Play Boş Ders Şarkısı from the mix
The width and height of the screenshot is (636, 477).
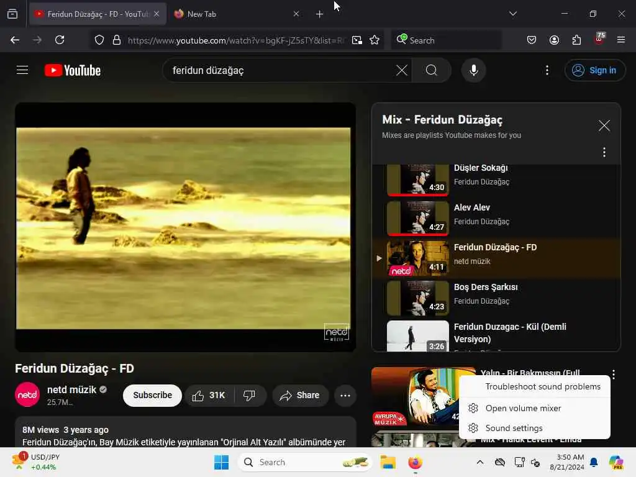pyautogui.click(x=496, y=298)
